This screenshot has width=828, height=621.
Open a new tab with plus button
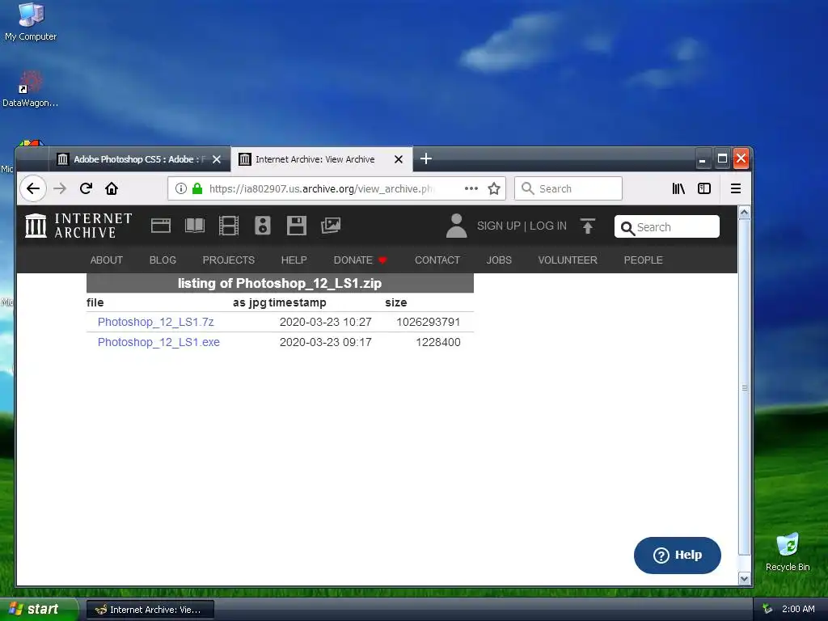click(x=425, y=158)
